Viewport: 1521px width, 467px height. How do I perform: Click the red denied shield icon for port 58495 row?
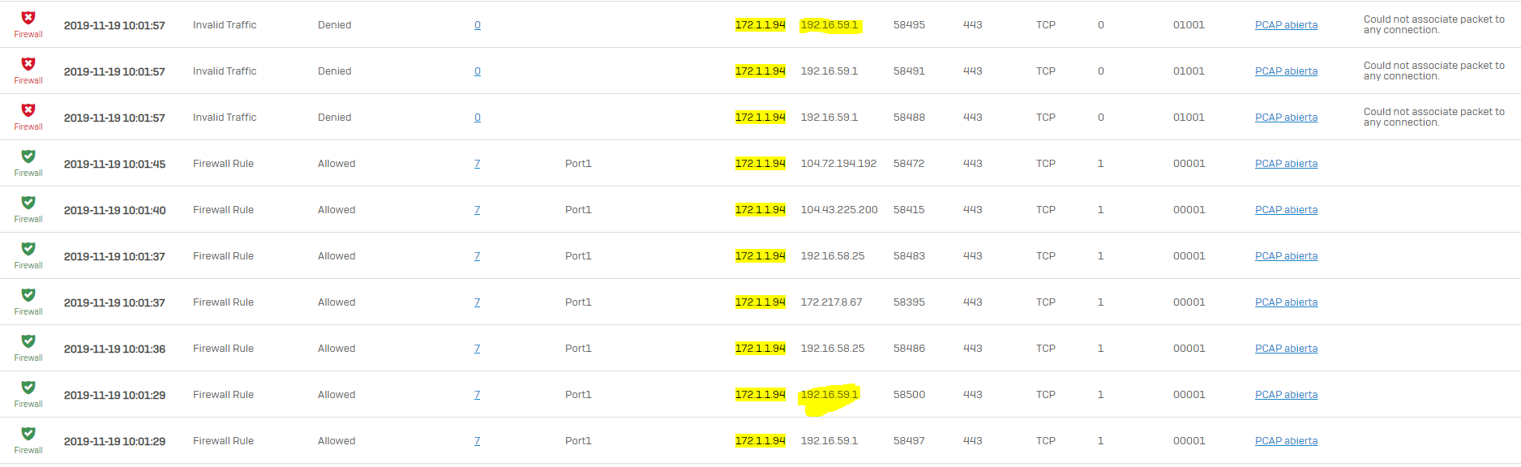(28, 18)
